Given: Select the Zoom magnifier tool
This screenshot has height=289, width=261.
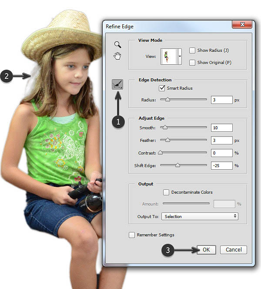Looking at the screenshot, I should (x=117, y=44).
